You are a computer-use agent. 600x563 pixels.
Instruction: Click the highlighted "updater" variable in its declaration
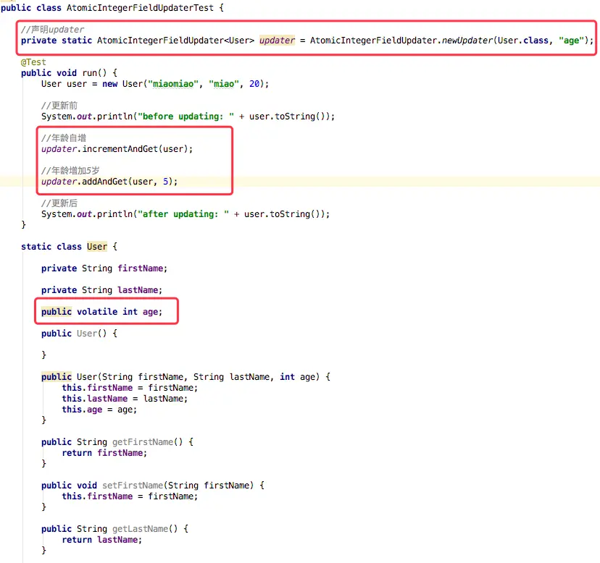[x=277, y=40]
